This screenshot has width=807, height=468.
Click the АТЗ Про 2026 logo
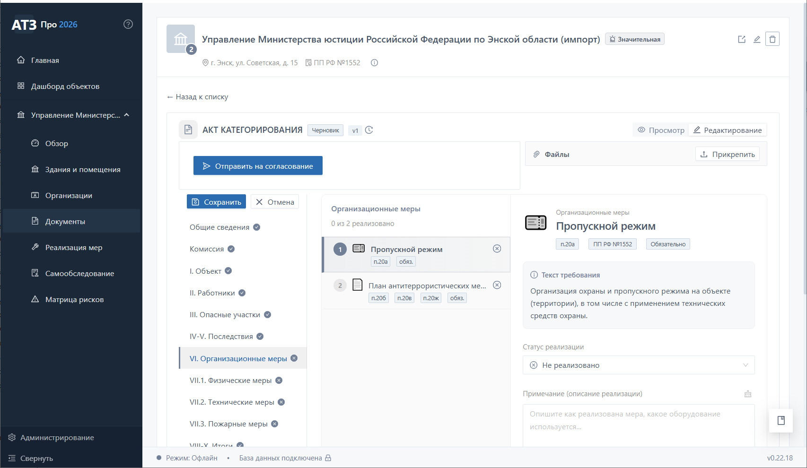[x=44, y=25]
